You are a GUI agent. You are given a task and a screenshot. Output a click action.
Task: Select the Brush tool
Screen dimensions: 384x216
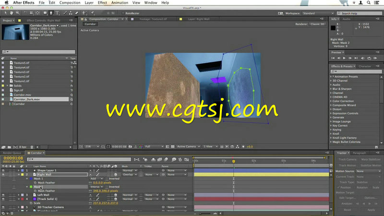click(65, 13)
